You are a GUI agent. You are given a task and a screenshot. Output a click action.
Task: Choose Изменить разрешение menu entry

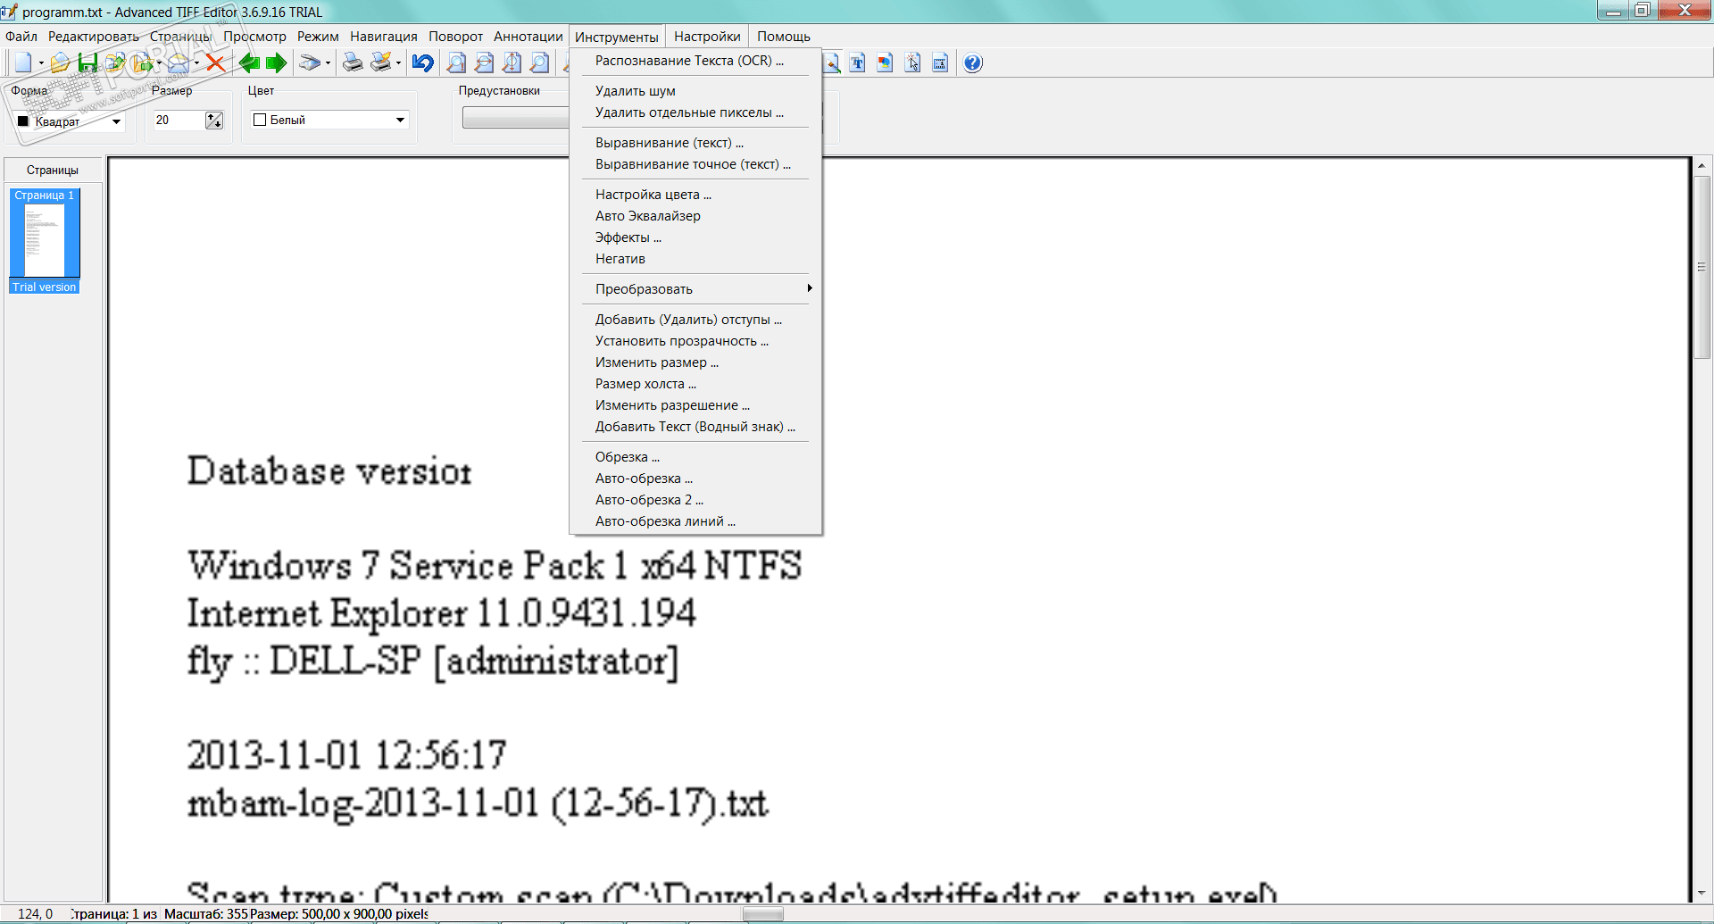point(695,405)
